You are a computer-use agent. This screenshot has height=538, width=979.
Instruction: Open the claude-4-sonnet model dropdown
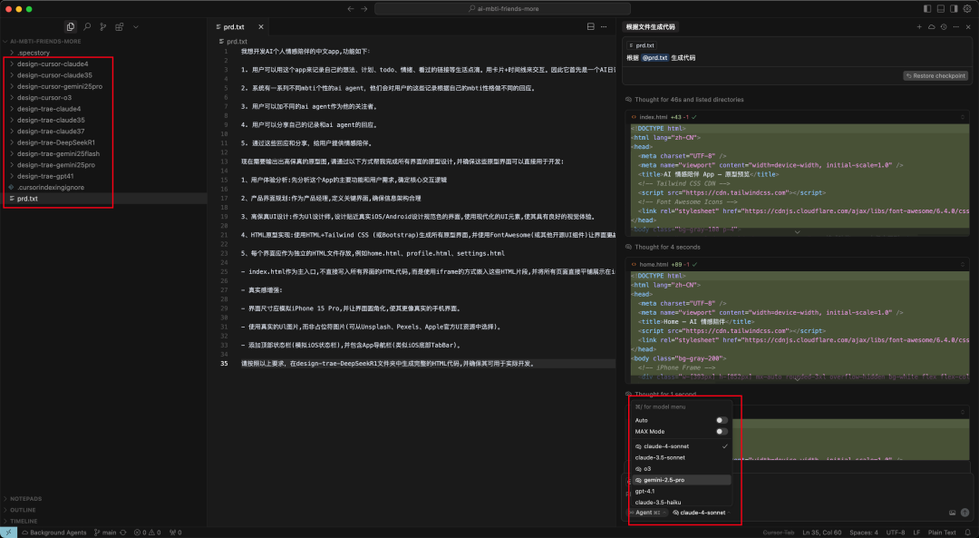(701, 513)
